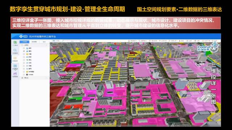Uncheck the 建筑 building layer checkbox
Image resolution: width=232 pixels, height=130 pixels.
[24, 51]
